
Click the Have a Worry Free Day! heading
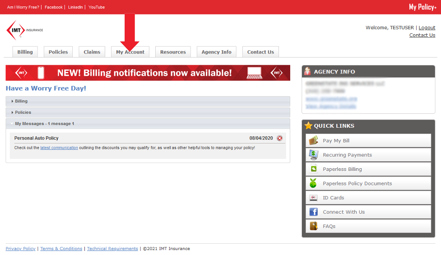point(46,88)
